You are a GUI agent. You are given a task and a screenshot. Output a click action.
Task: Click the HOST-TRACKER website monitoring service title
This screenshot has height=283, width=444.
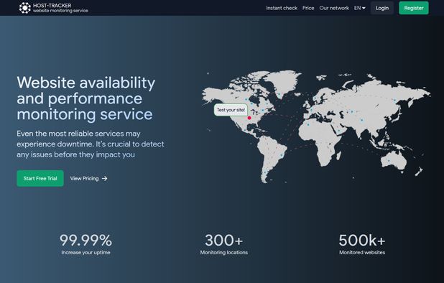click(60, 8)
